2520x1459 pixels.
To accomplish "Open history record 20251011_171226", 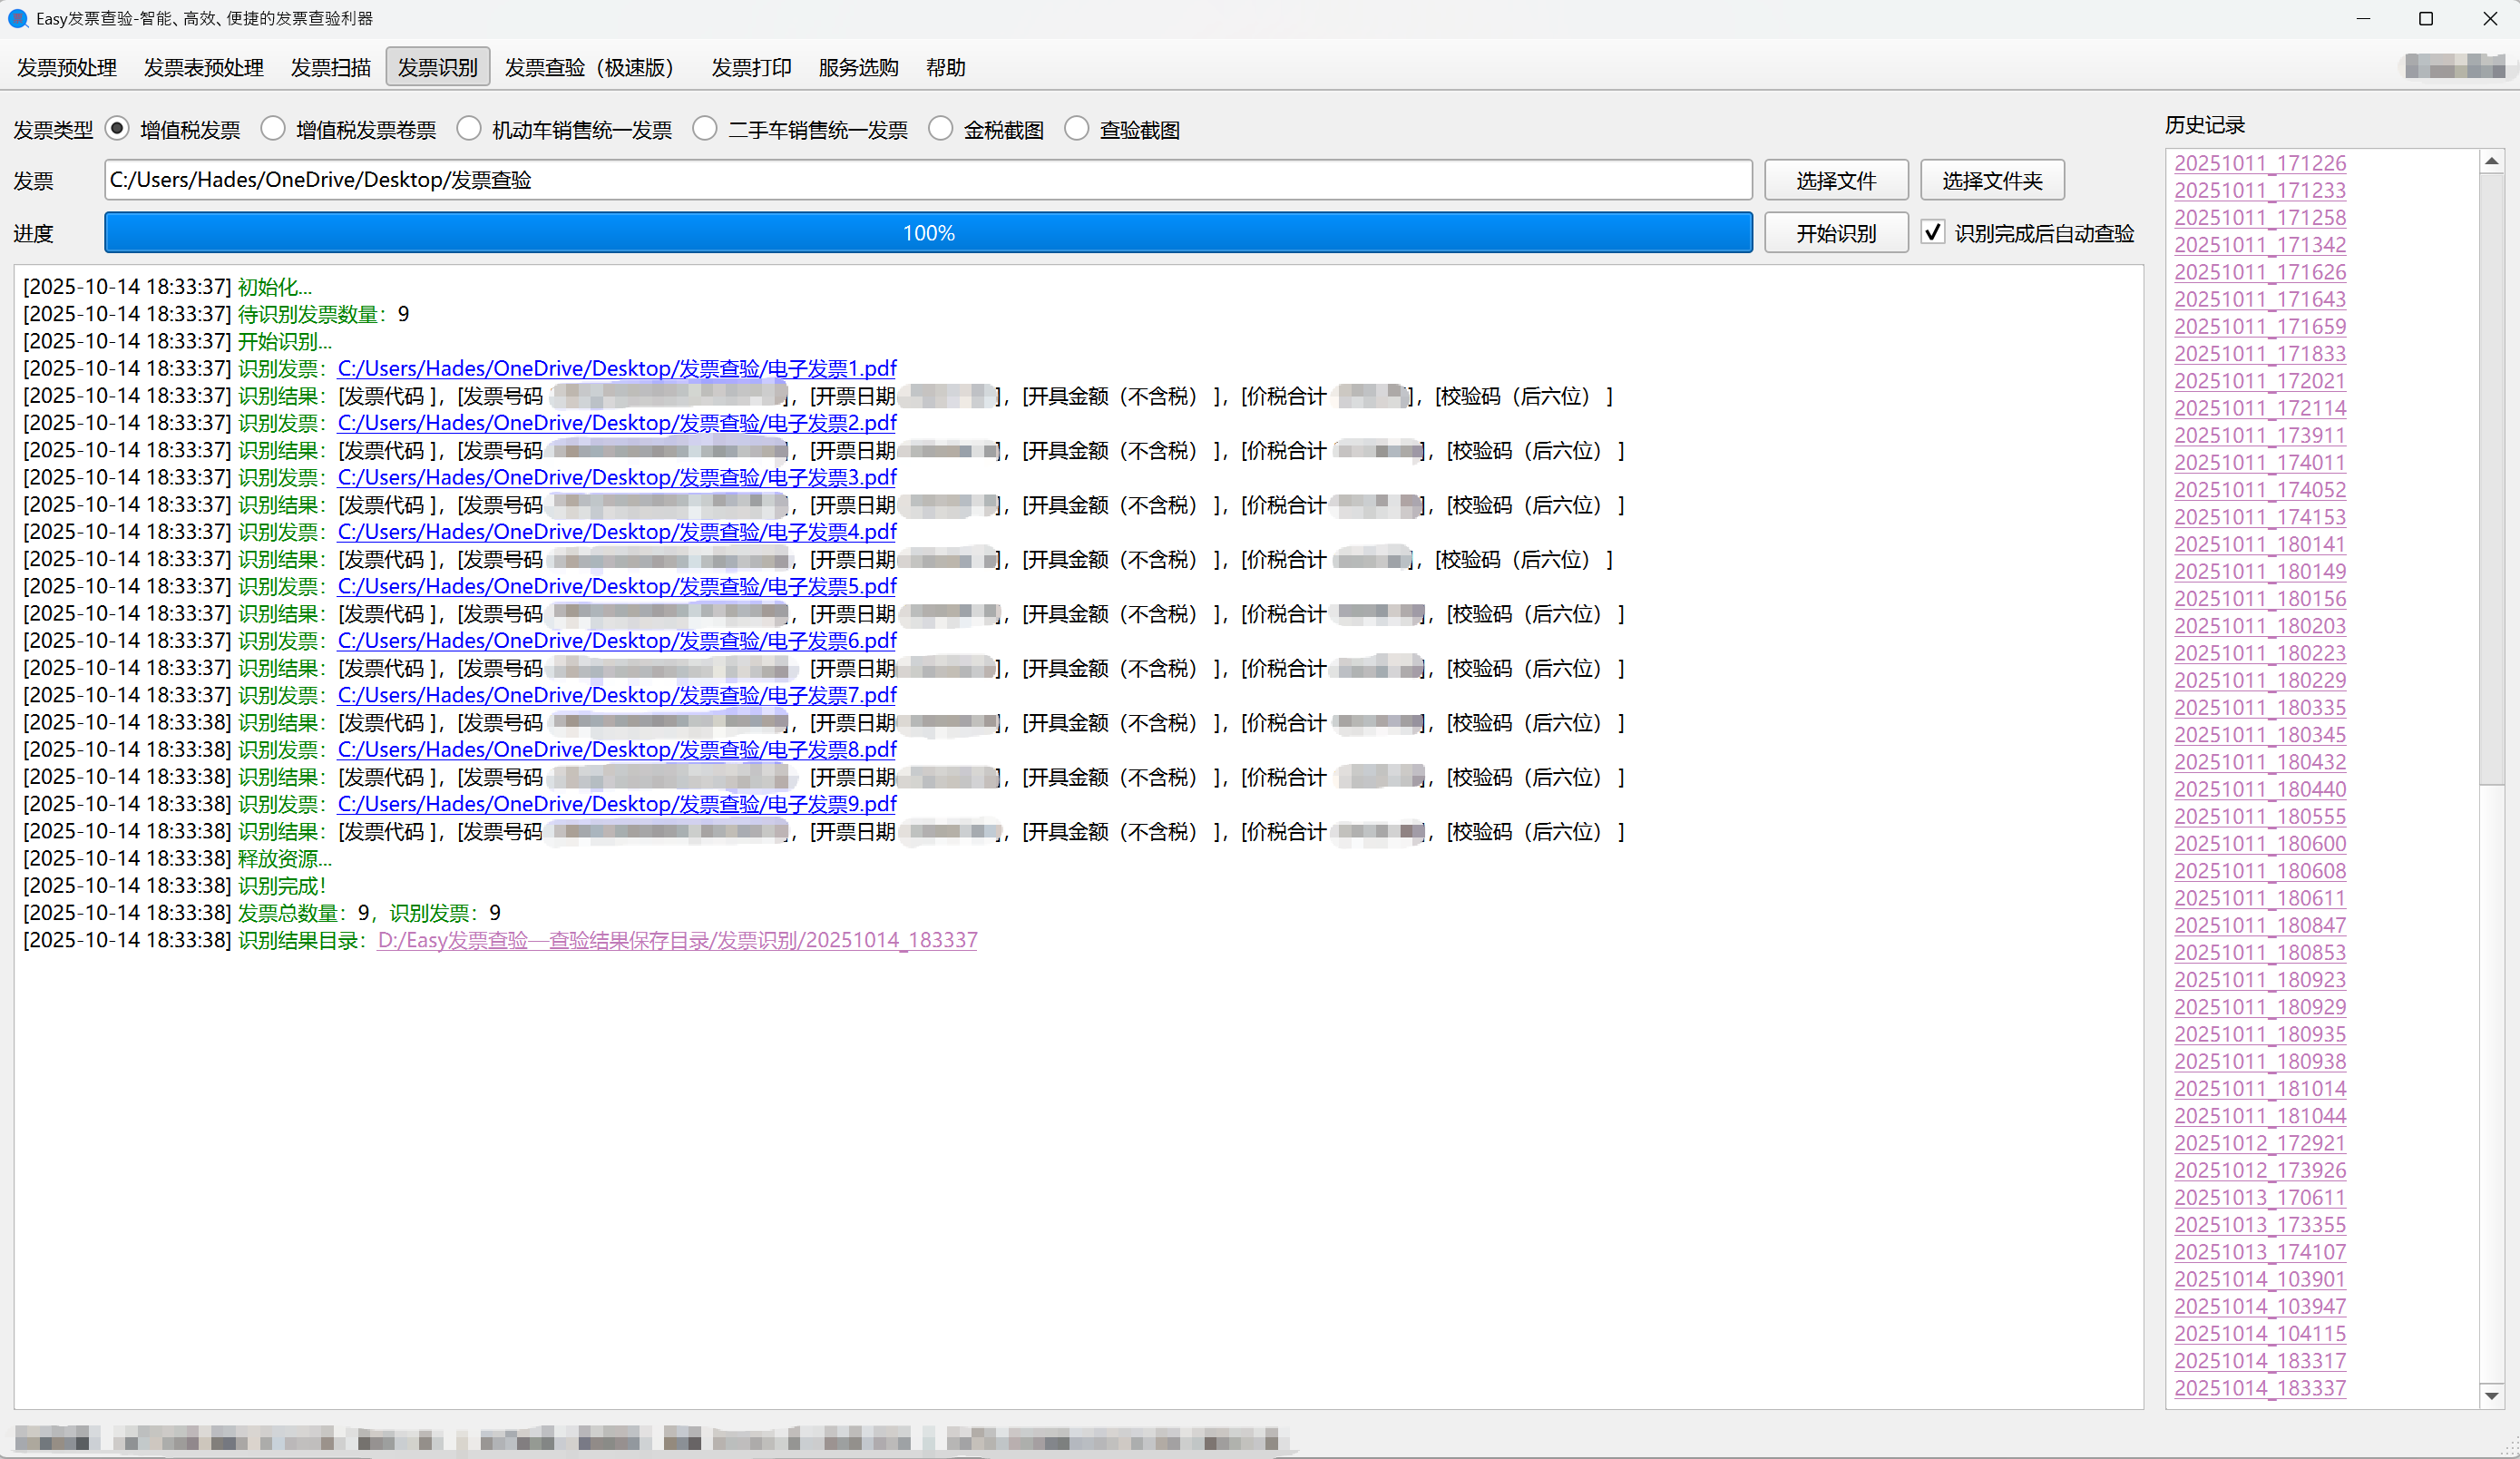I will click(2259, 163).
